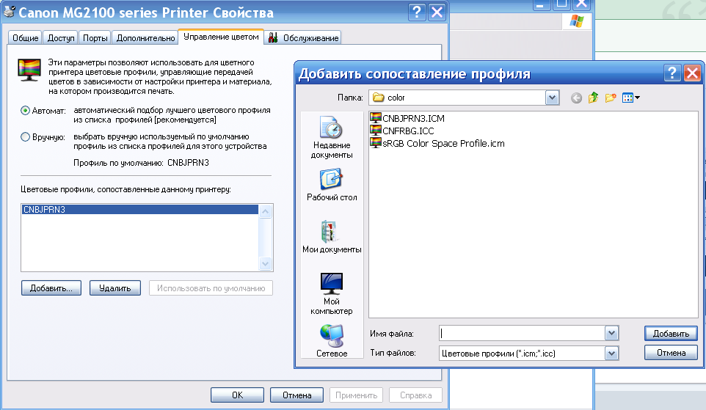Select the Автомат radio button

(25, 110)
